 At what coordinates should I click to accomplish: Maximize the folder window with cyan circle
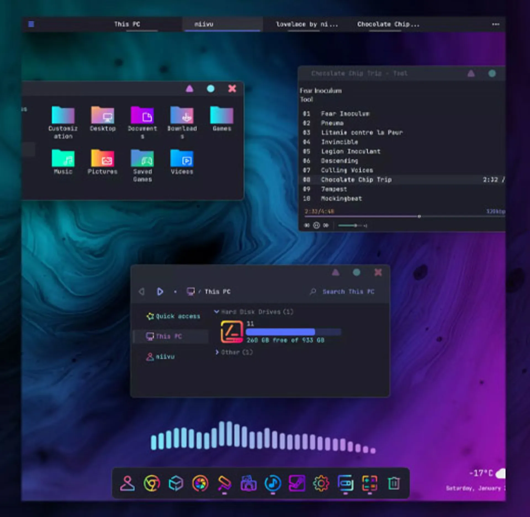(211, 89)
